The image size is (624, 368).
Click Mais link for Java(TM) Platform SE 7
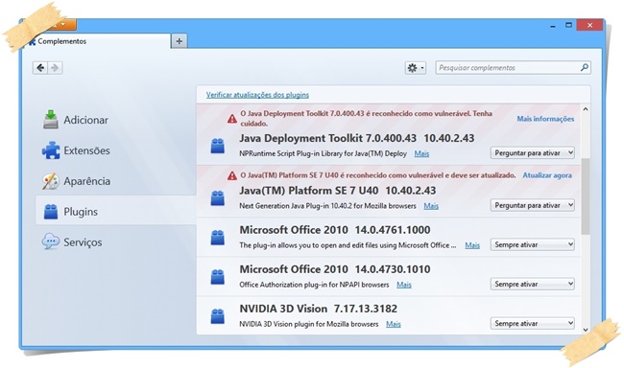(x=431, y=206)
